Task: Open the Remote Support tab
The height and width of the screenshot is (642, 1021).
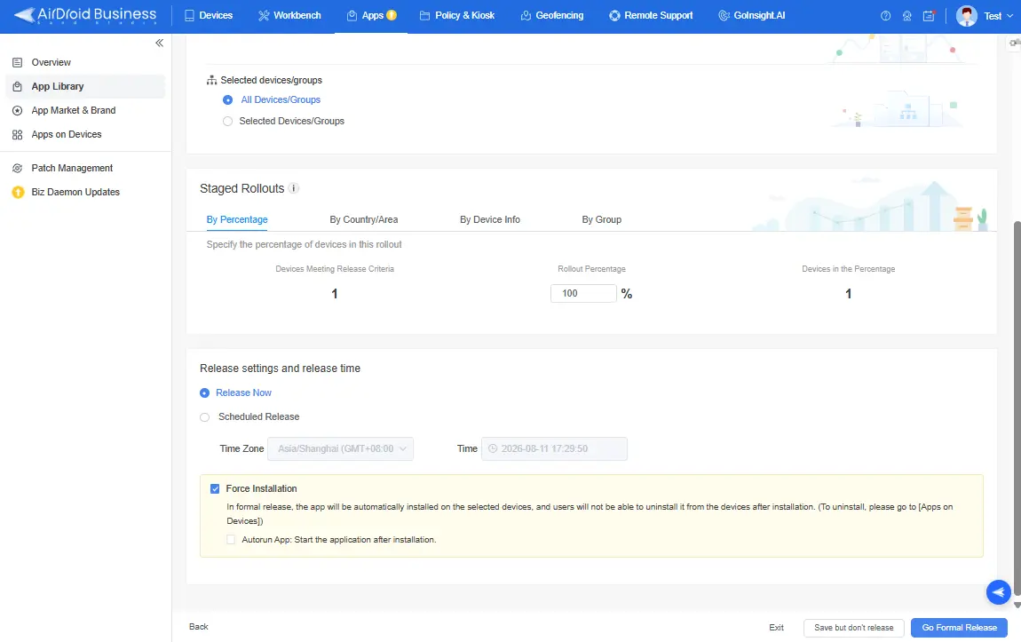Action: coord(651,16)
